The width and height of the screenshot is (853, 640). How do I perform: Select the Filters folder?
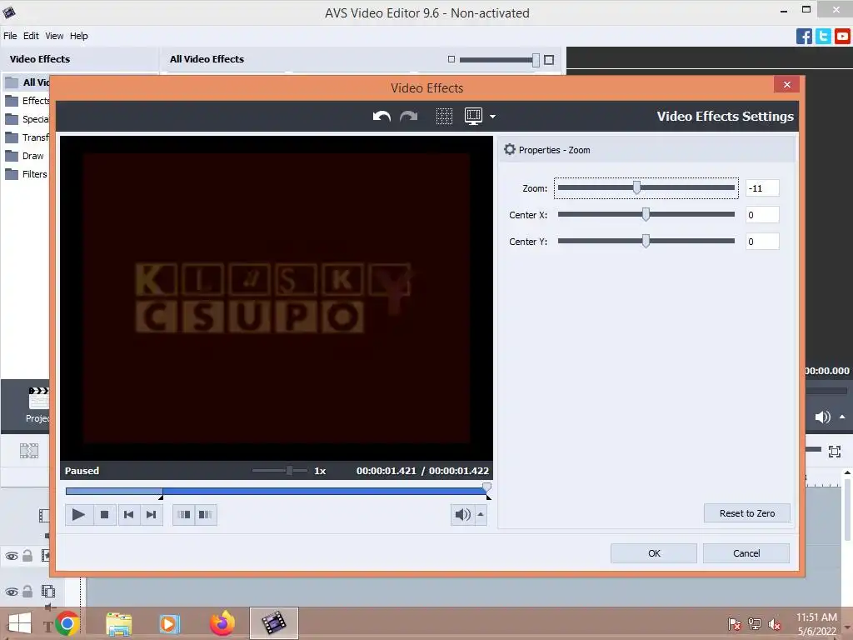pyautogui.click(x=26, y=174)
